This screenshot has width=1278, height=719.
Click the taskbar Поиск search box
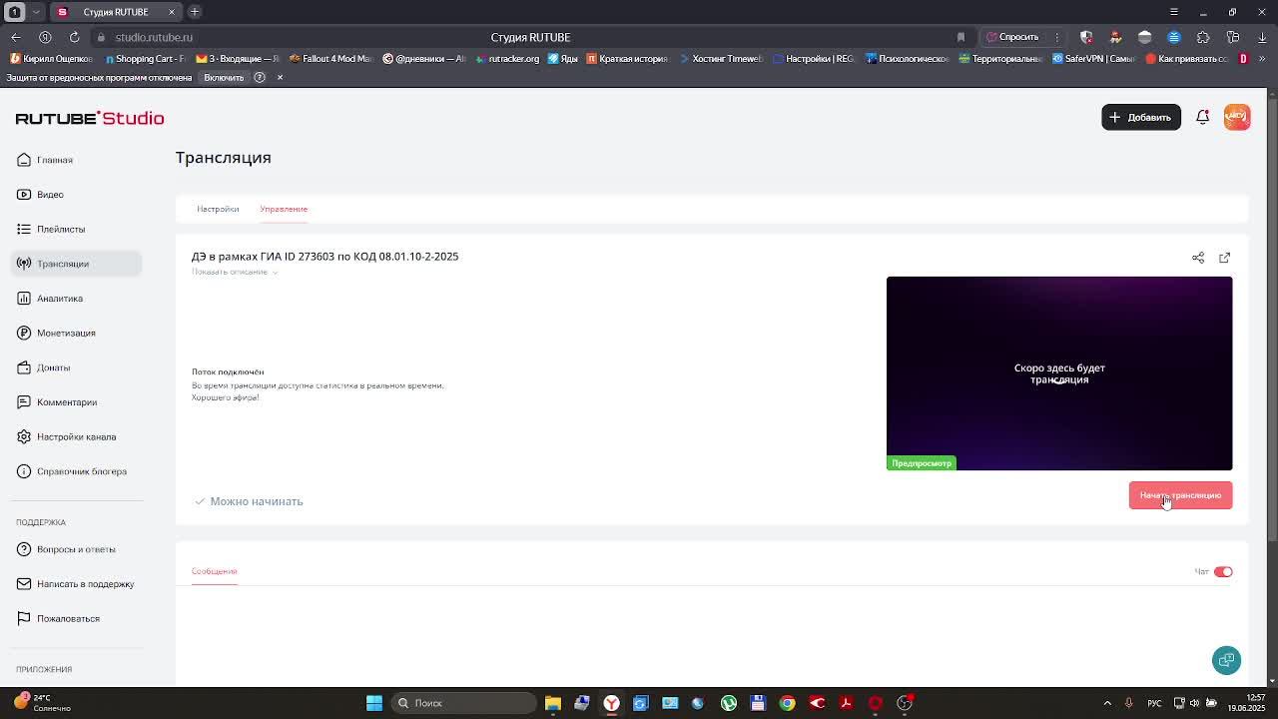pyautogui.click(x=464, y=703)
